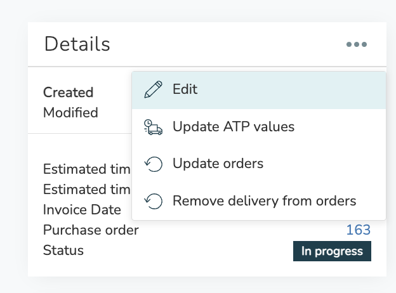Click the Modified field label

[70, 112]
